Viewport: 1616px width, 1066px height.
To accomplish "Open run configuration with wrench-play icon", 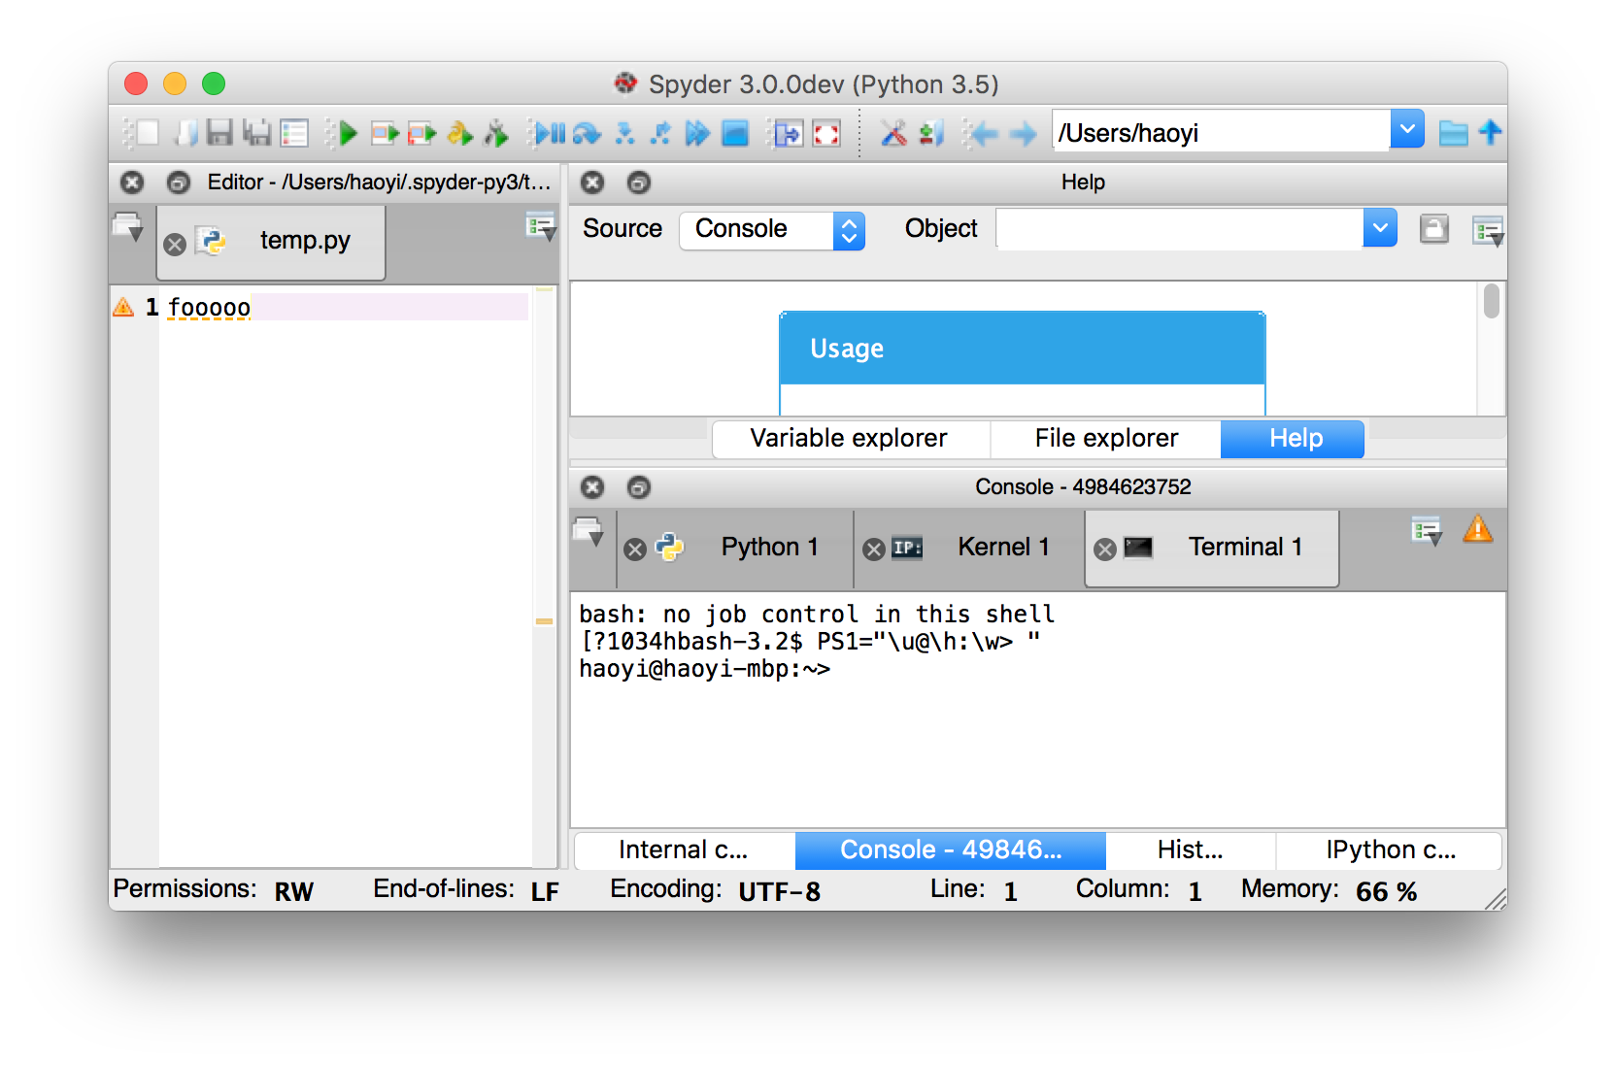I will click(496, 133).
